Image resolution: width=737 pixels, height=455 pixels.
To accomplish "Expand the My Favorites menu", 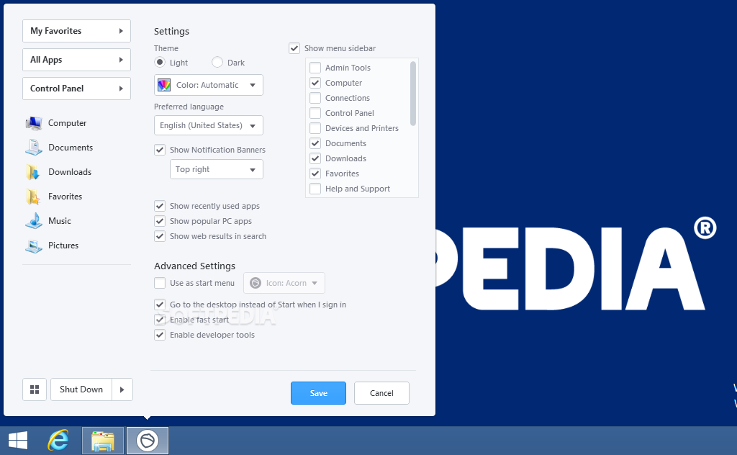I will (x=76, y=31).
